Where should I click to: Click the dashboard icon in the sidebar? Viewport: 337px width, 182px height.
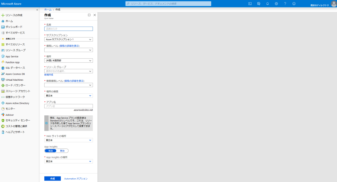(x=3, y=27)
